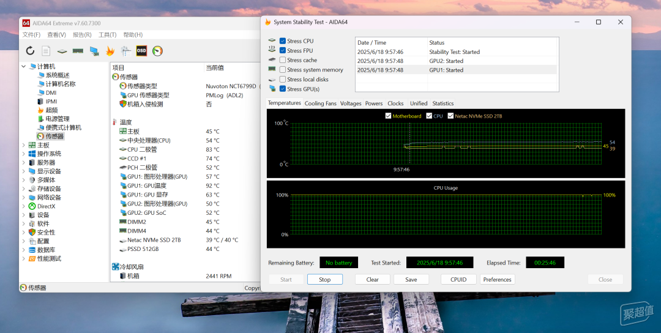Click the motherboard chip toolbar icon

tap(62, 51)
